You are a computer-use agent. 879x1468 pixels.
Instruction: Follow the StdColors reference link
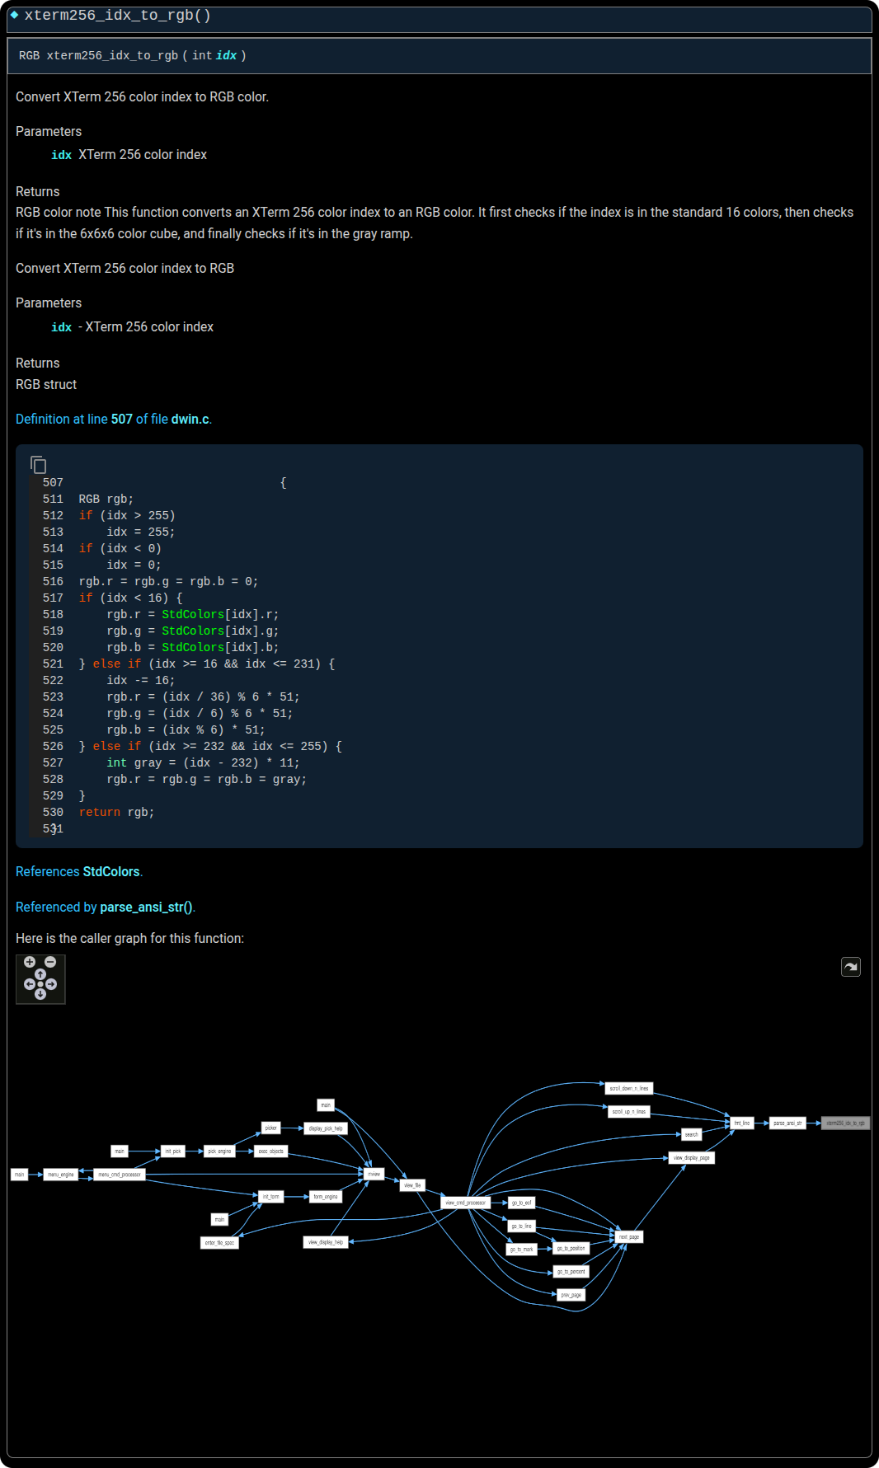(111, 871)
